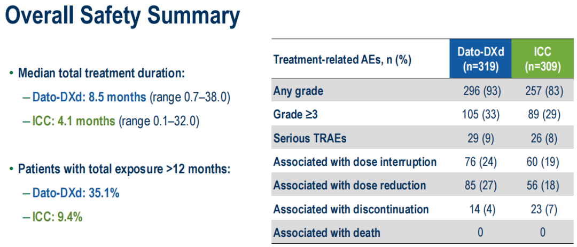Click the "Treatment-related AEs, n (%)" table header
Viewport: 577px width, 247px height.
click(x=342, y=60)
